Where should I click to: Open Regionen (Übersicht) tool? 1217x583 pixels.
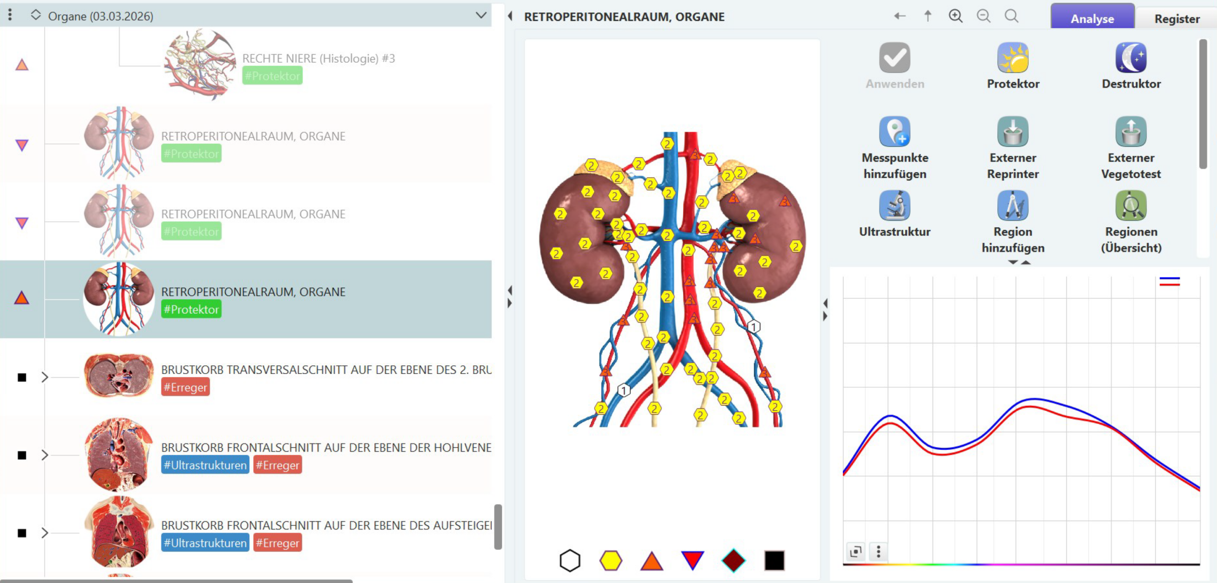point(1131,206)
